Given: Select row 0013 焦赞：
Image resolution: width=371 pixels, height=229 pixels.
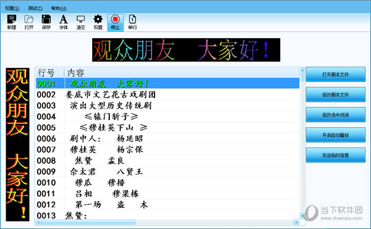Looking at the screenshot, I should [x=168, y=215].
